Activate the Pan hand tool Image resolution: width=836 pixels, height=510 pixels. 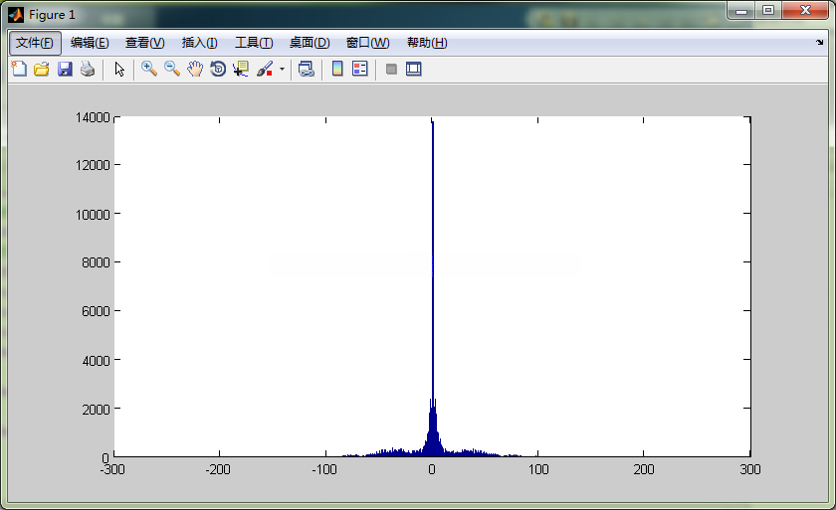pos(195,69)
